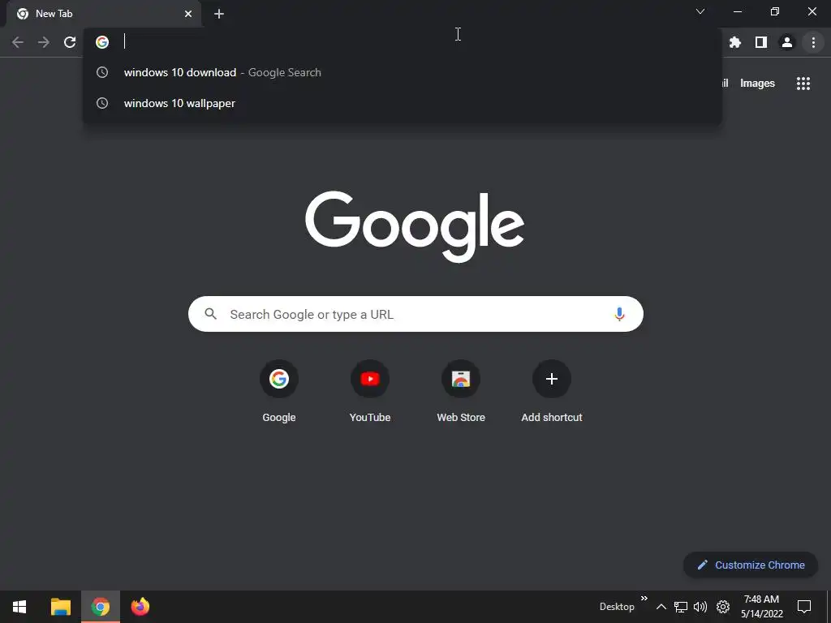Launch Firefox from the taskbar
This screenshot has height=623, width=831.
pyautogui.click(x=140, y=607)
